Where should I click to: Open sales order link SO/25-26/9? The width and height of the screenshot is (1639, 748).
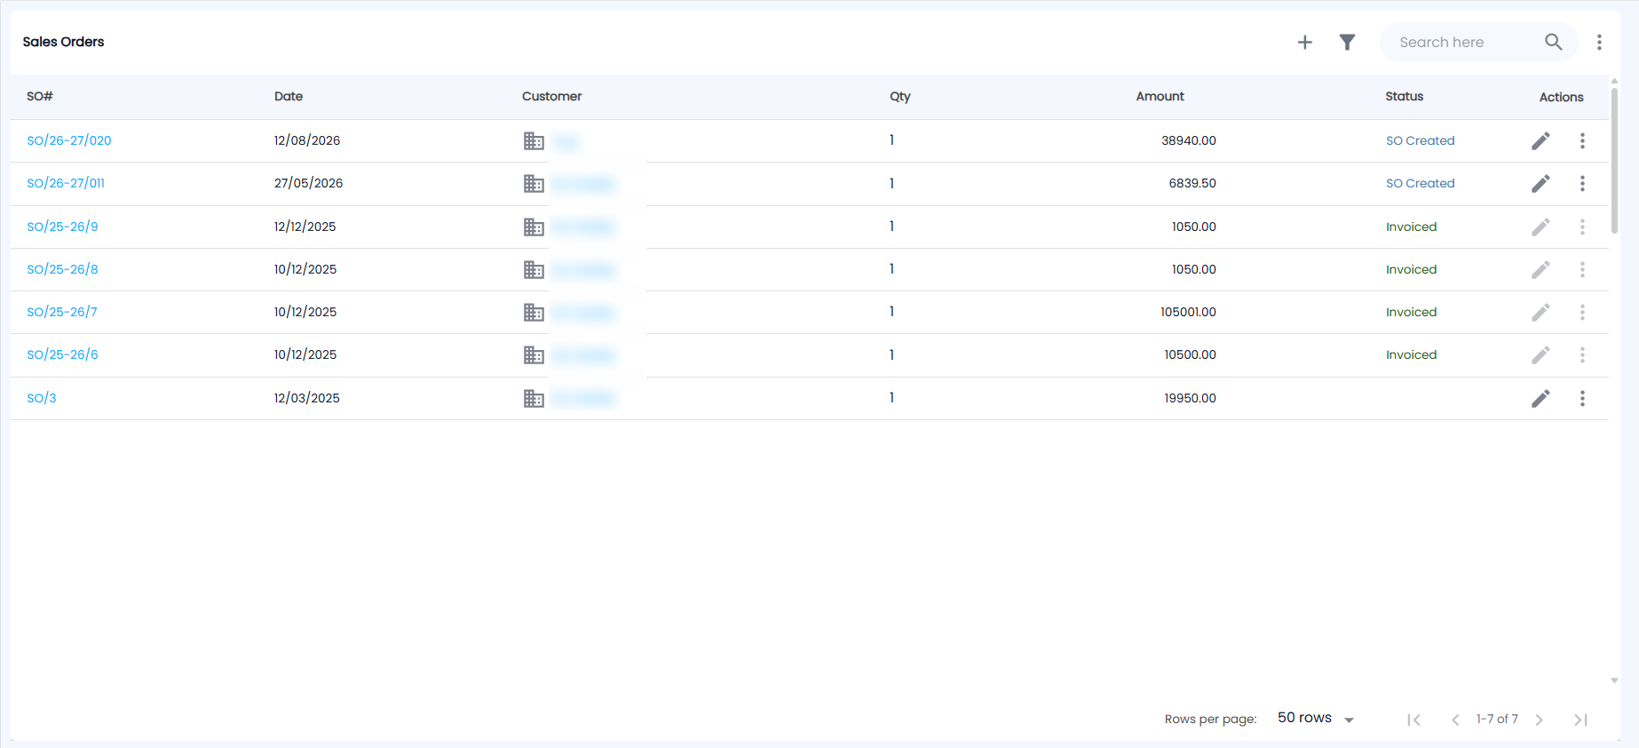(x=62, y=227)
